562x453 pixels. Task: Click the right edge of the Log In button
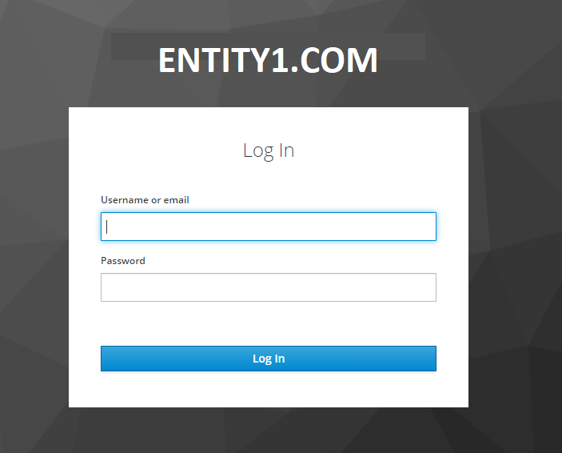pyautogui.click(x=429, y=359)
